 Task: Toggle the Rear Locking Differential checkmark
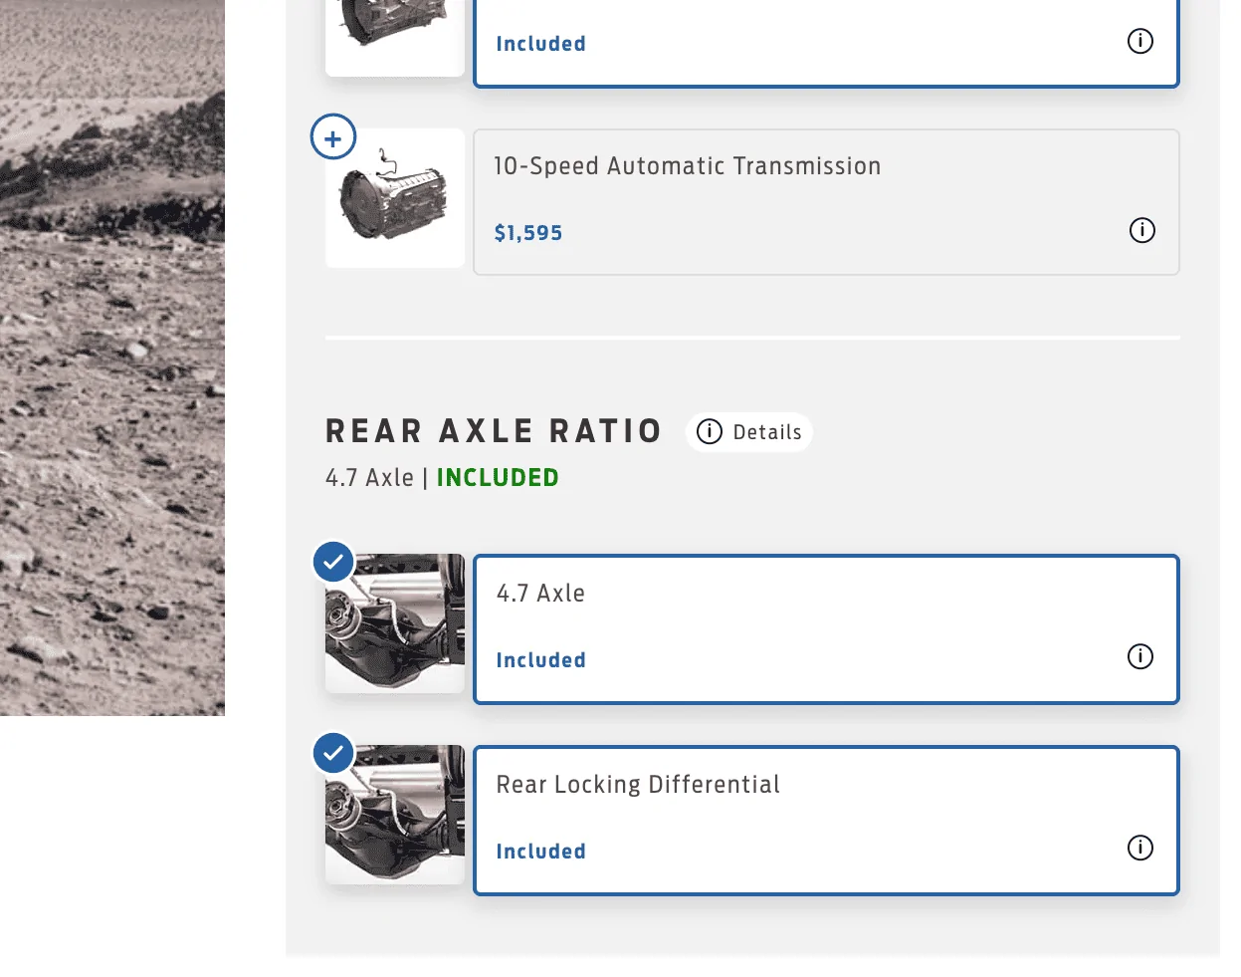coord(333,753)
